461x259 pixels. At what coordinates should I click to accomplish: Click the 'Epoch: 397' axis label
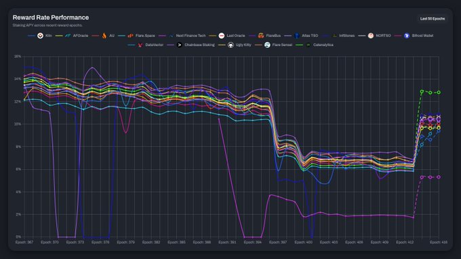[278, 242]
